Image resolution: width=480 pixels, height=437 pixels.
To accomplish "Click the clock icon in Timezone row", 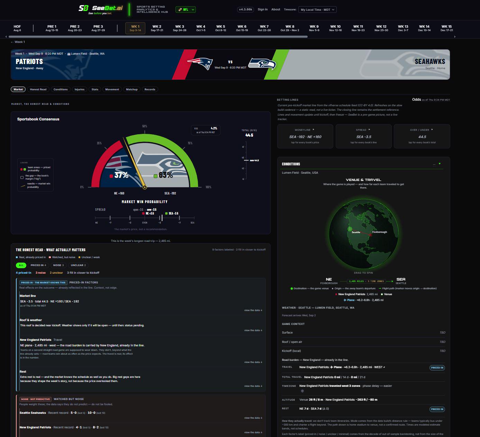I will tap(302, 391).
